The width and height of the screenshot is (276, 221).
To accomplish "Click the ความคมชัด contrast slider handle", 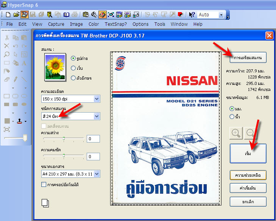I will 64,156.
